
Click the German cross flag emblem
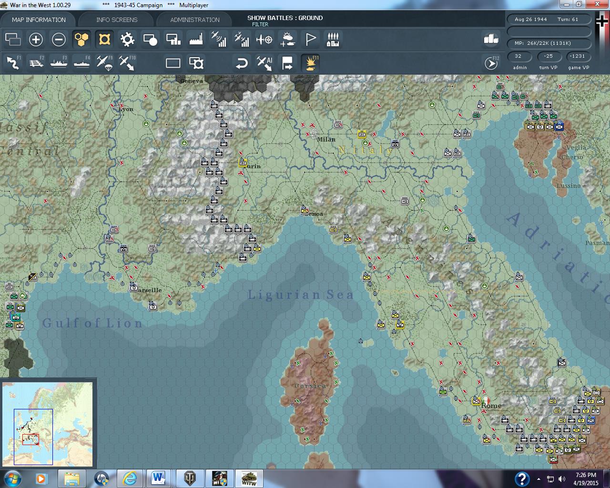click(602, 21)
